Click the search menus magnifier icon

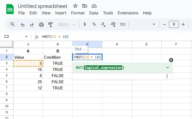[x=12, y=24]
